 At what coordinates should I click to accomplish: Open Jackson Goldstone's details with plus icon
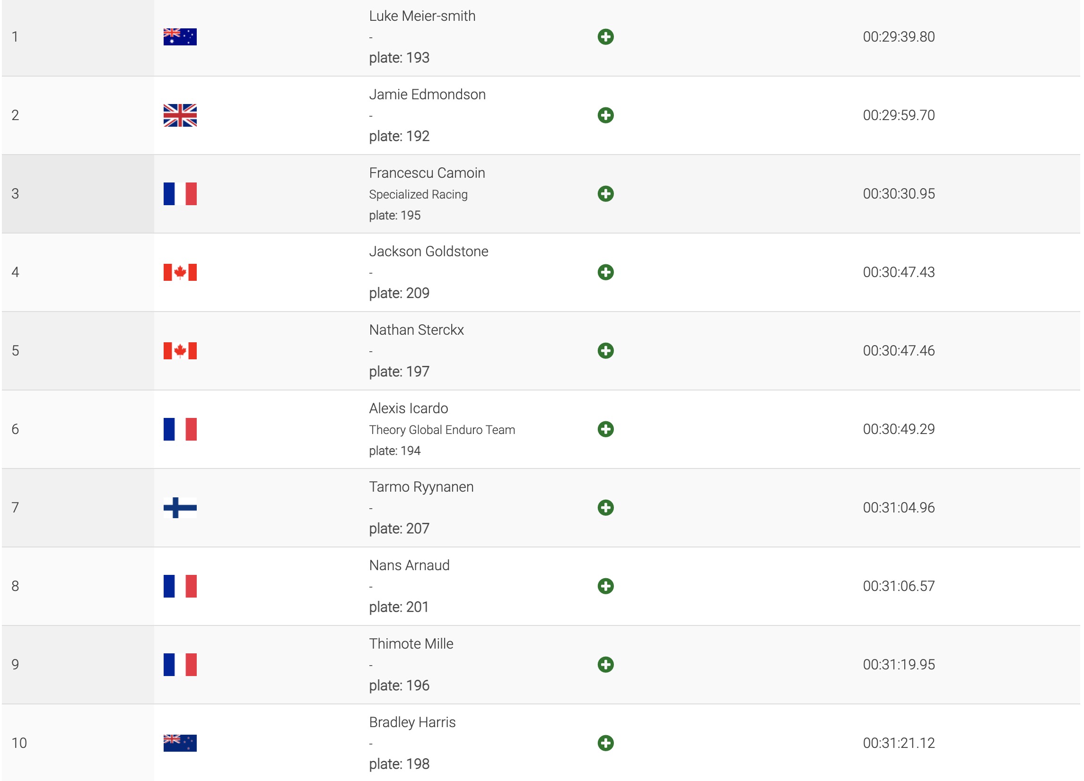tap(605, 272)
